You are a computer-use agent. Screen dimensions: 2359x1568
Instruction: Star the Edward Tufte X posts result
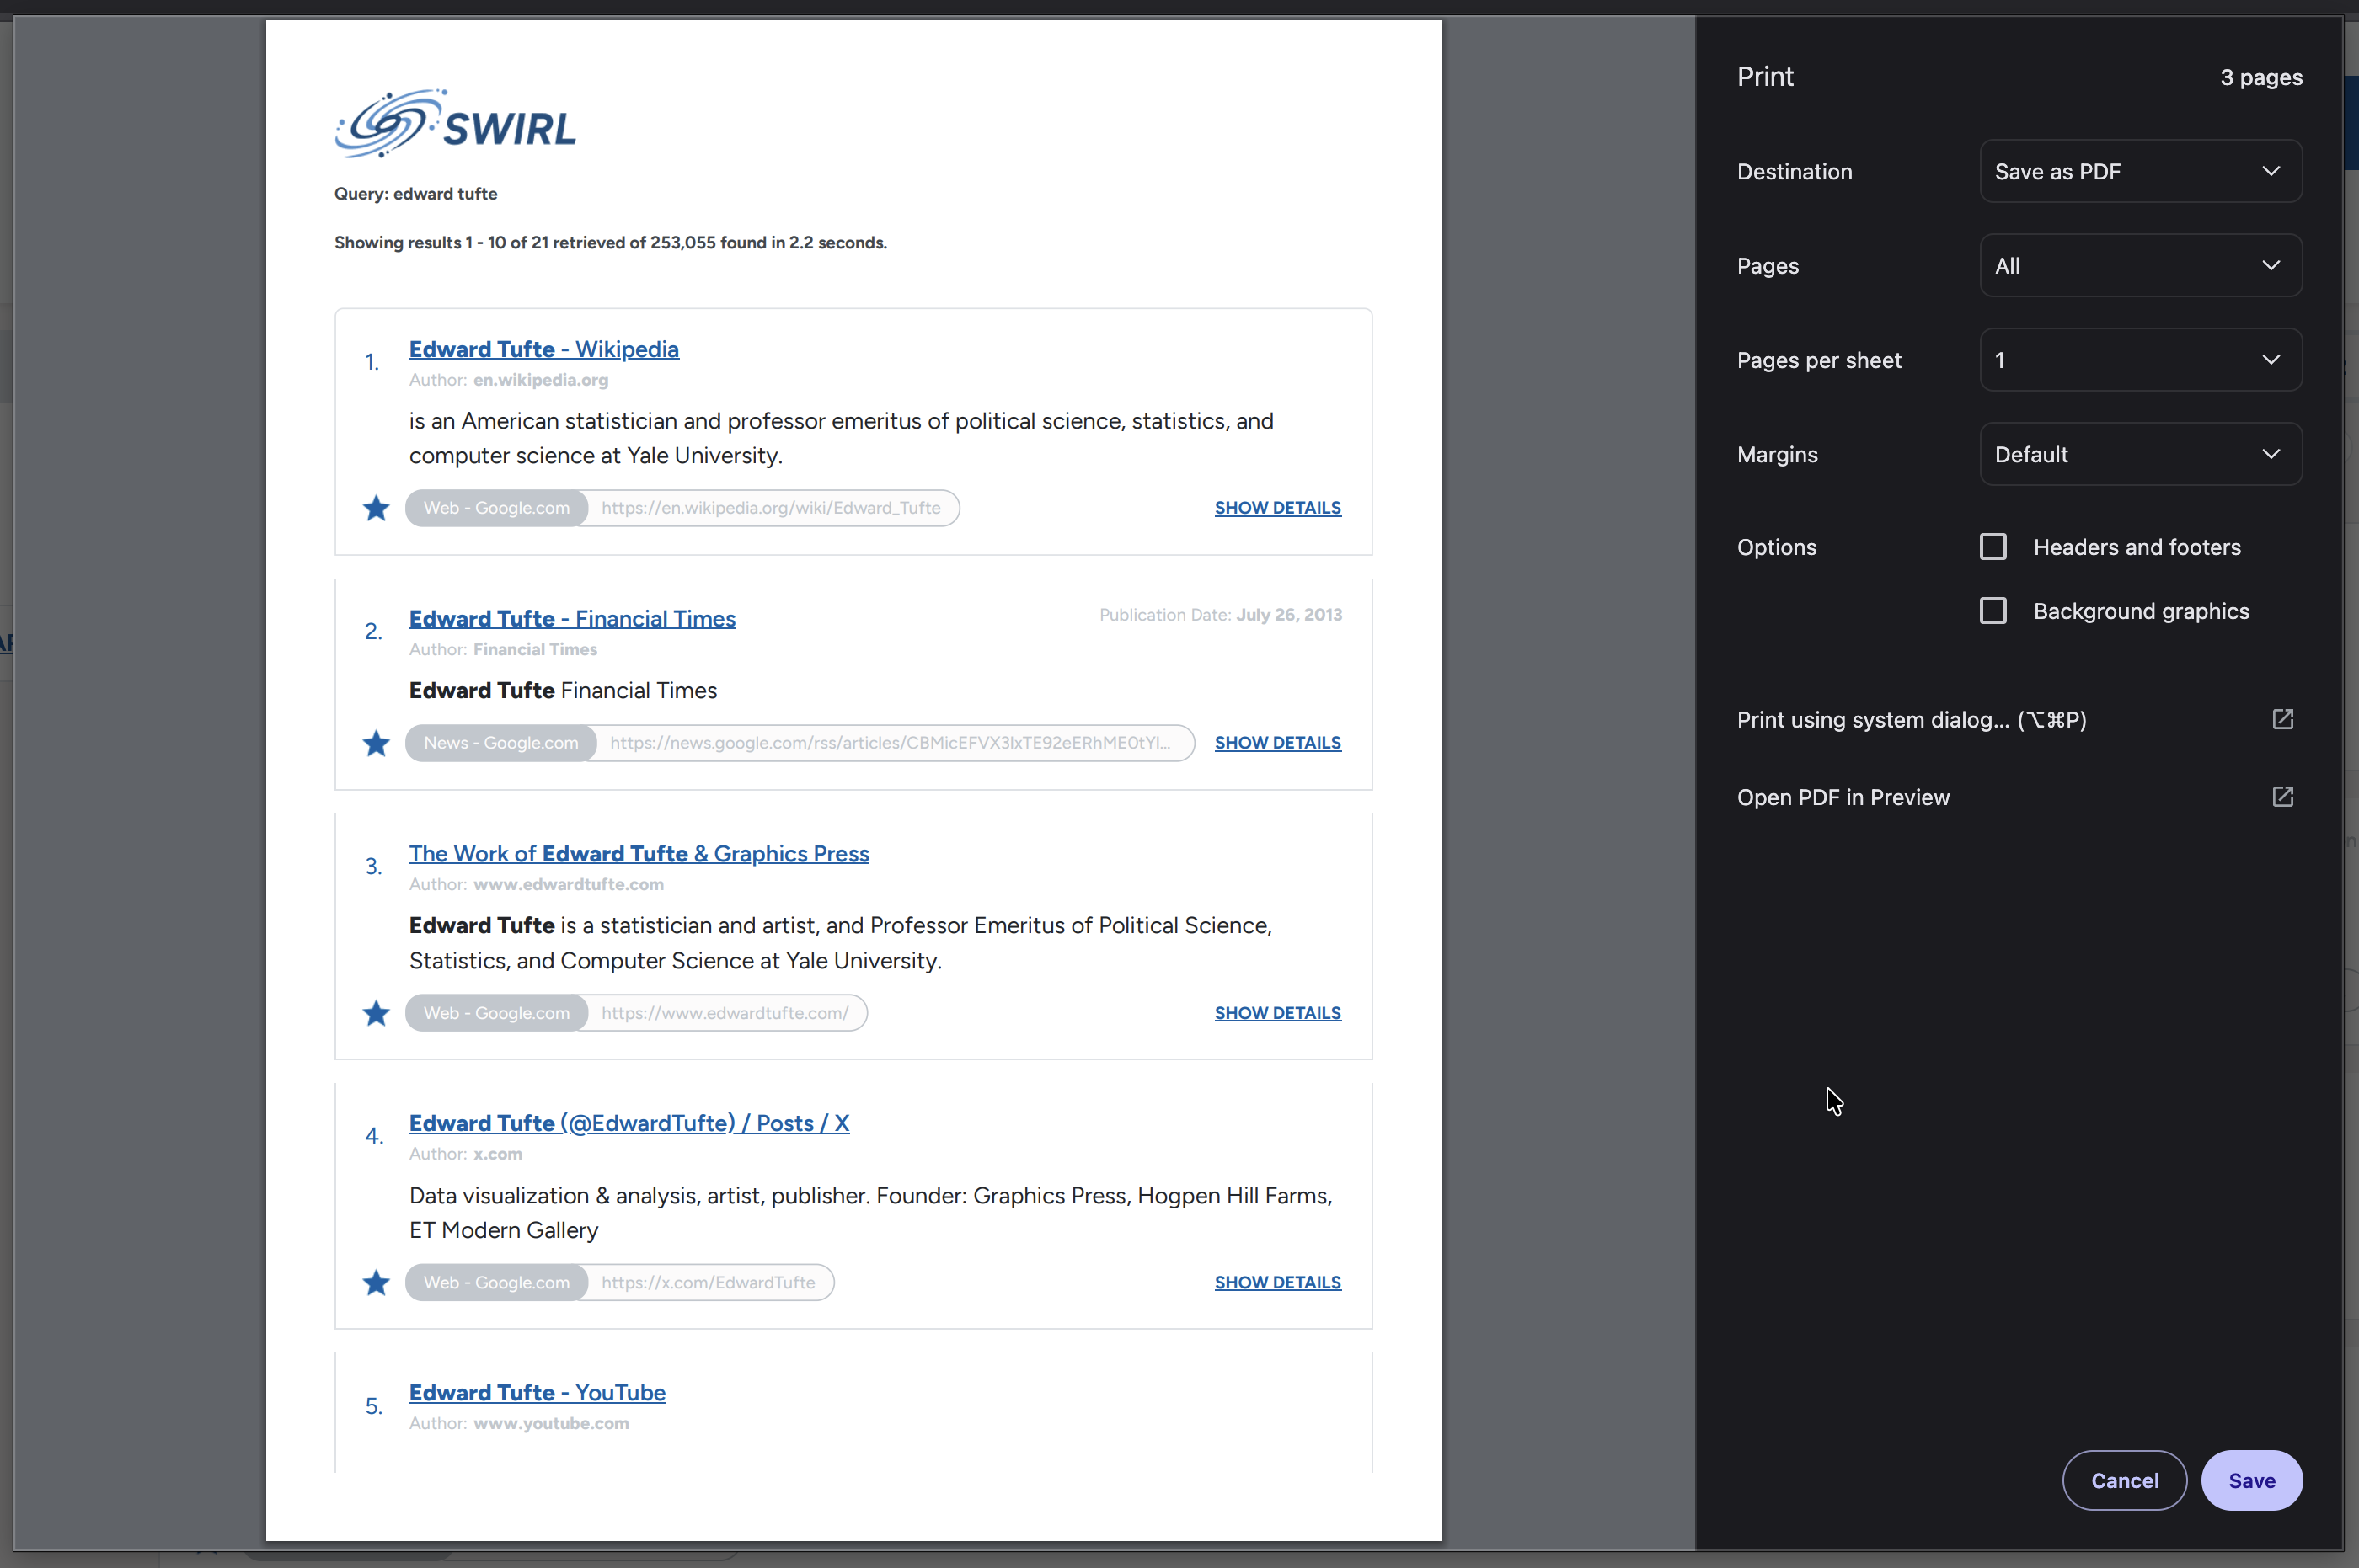(375, 1282)
